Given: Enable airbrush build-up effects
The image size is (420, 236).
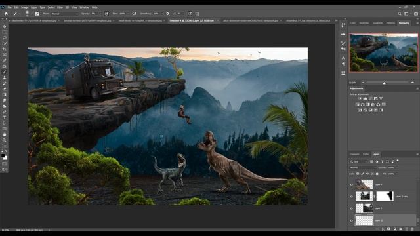Looking at the screenshot, I should [x=134, y=14].
